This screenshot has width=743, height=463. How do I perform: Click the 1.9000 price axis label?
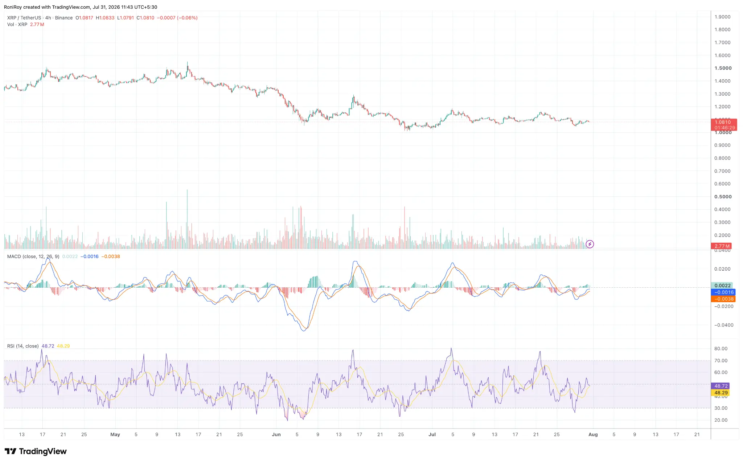[x=722, y=17]
